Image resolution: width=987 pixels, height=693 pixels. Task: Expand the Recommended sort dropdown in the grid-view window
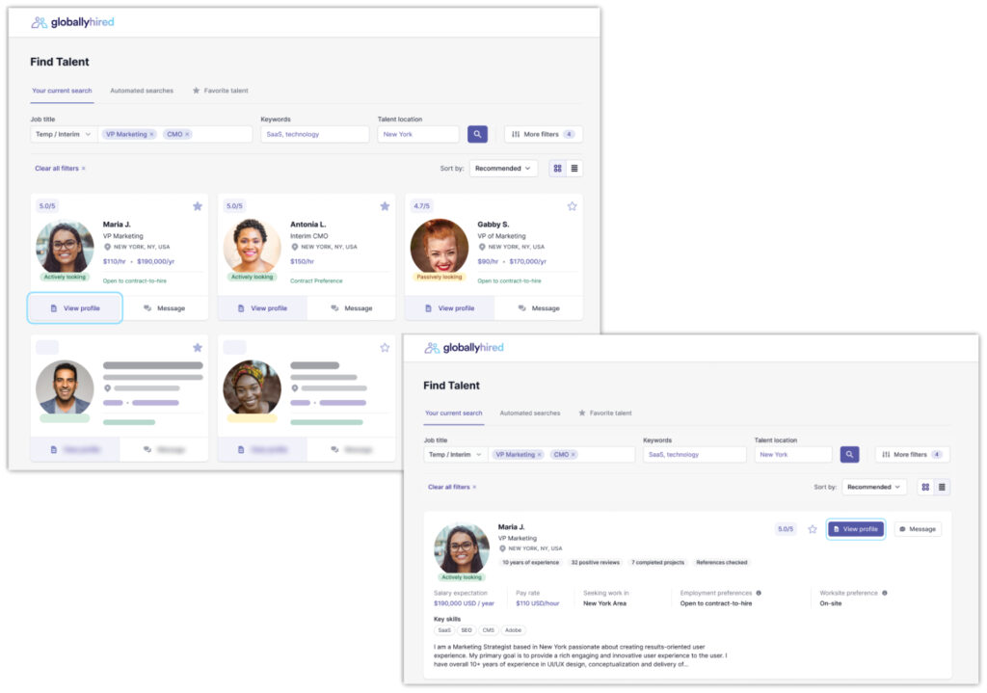503,168
